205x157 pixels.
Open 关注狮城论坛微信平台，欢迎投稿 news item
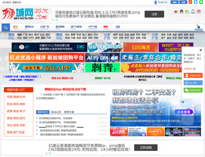click(56, 118)
